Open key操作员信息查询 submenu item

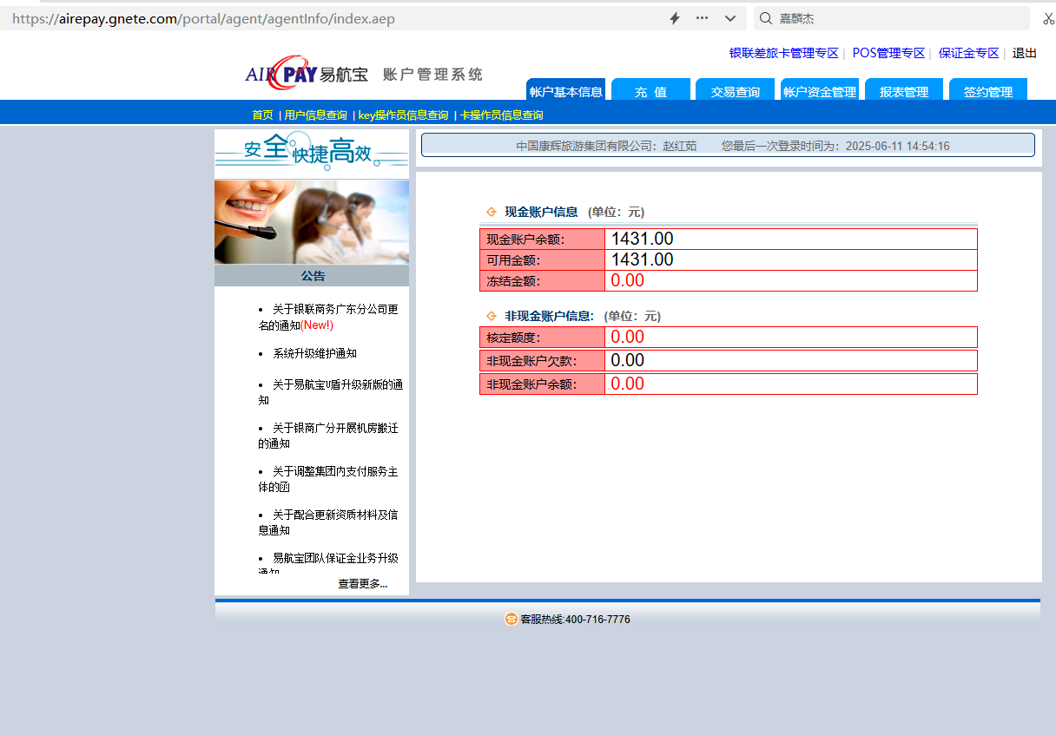coord(403,115)
